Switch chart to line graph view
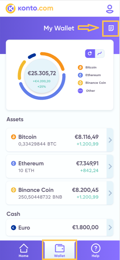Screen dimensions: 120x260 (100, 53)
